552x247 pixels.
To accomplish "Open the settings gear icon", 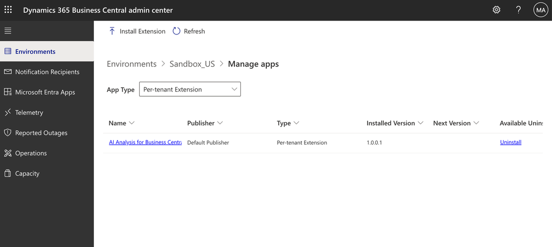I will [496, 10].
